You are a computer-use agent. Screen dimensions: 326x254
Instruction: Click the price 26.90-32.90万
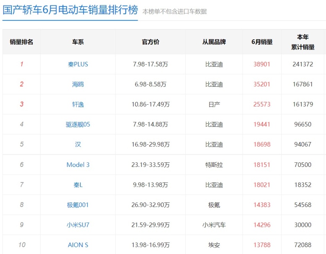150,205
